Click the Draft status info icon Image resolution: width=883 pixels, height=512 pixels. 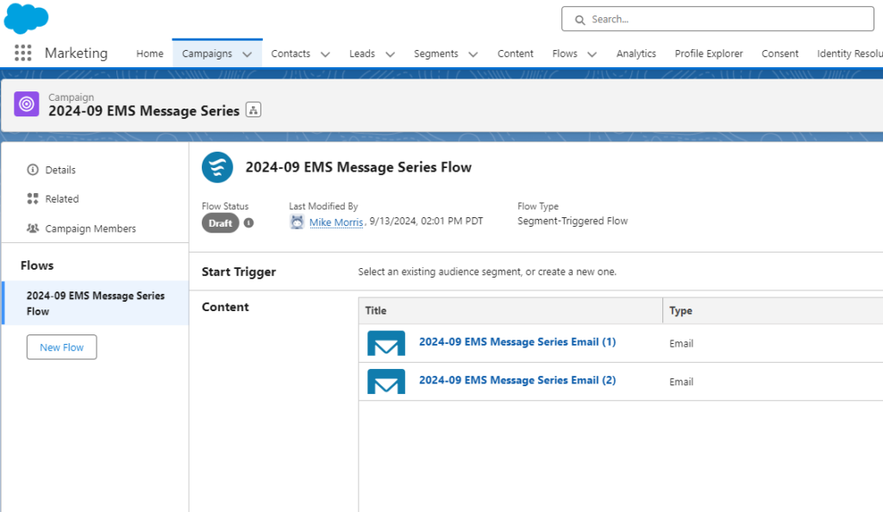[248, 223]
